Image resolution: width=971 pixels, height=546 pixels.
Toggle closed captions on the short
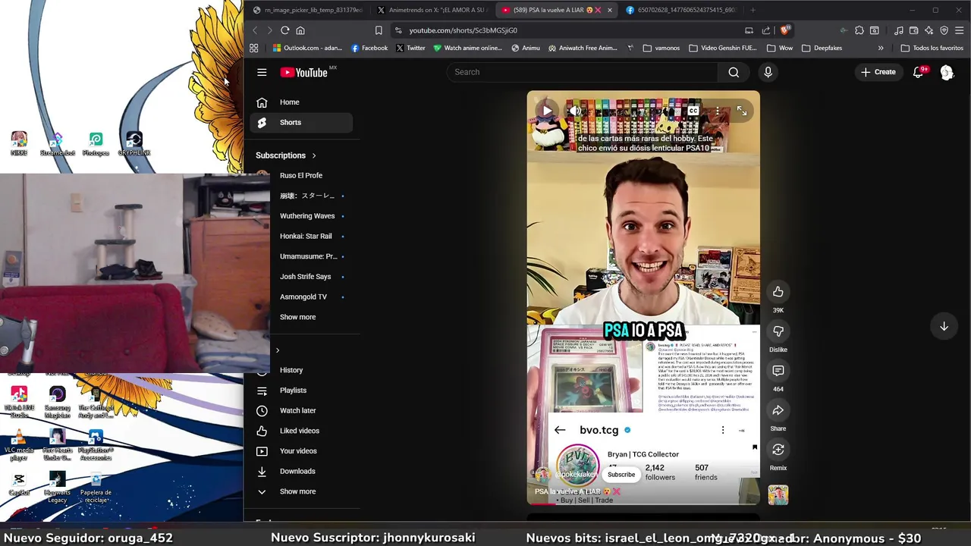693,111
